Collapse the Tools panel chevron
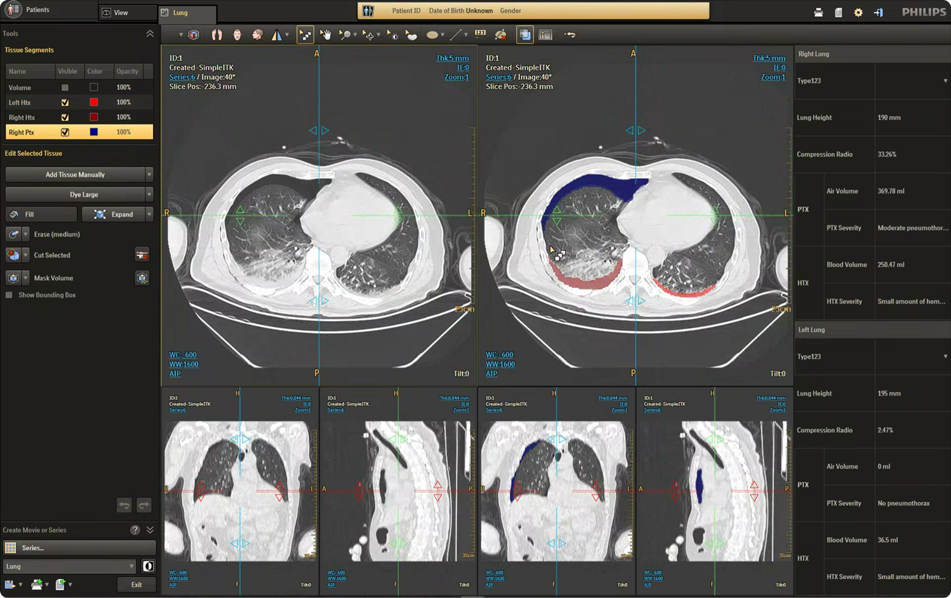The width and height of the screenshot is (951, 598). pos(150,34)
